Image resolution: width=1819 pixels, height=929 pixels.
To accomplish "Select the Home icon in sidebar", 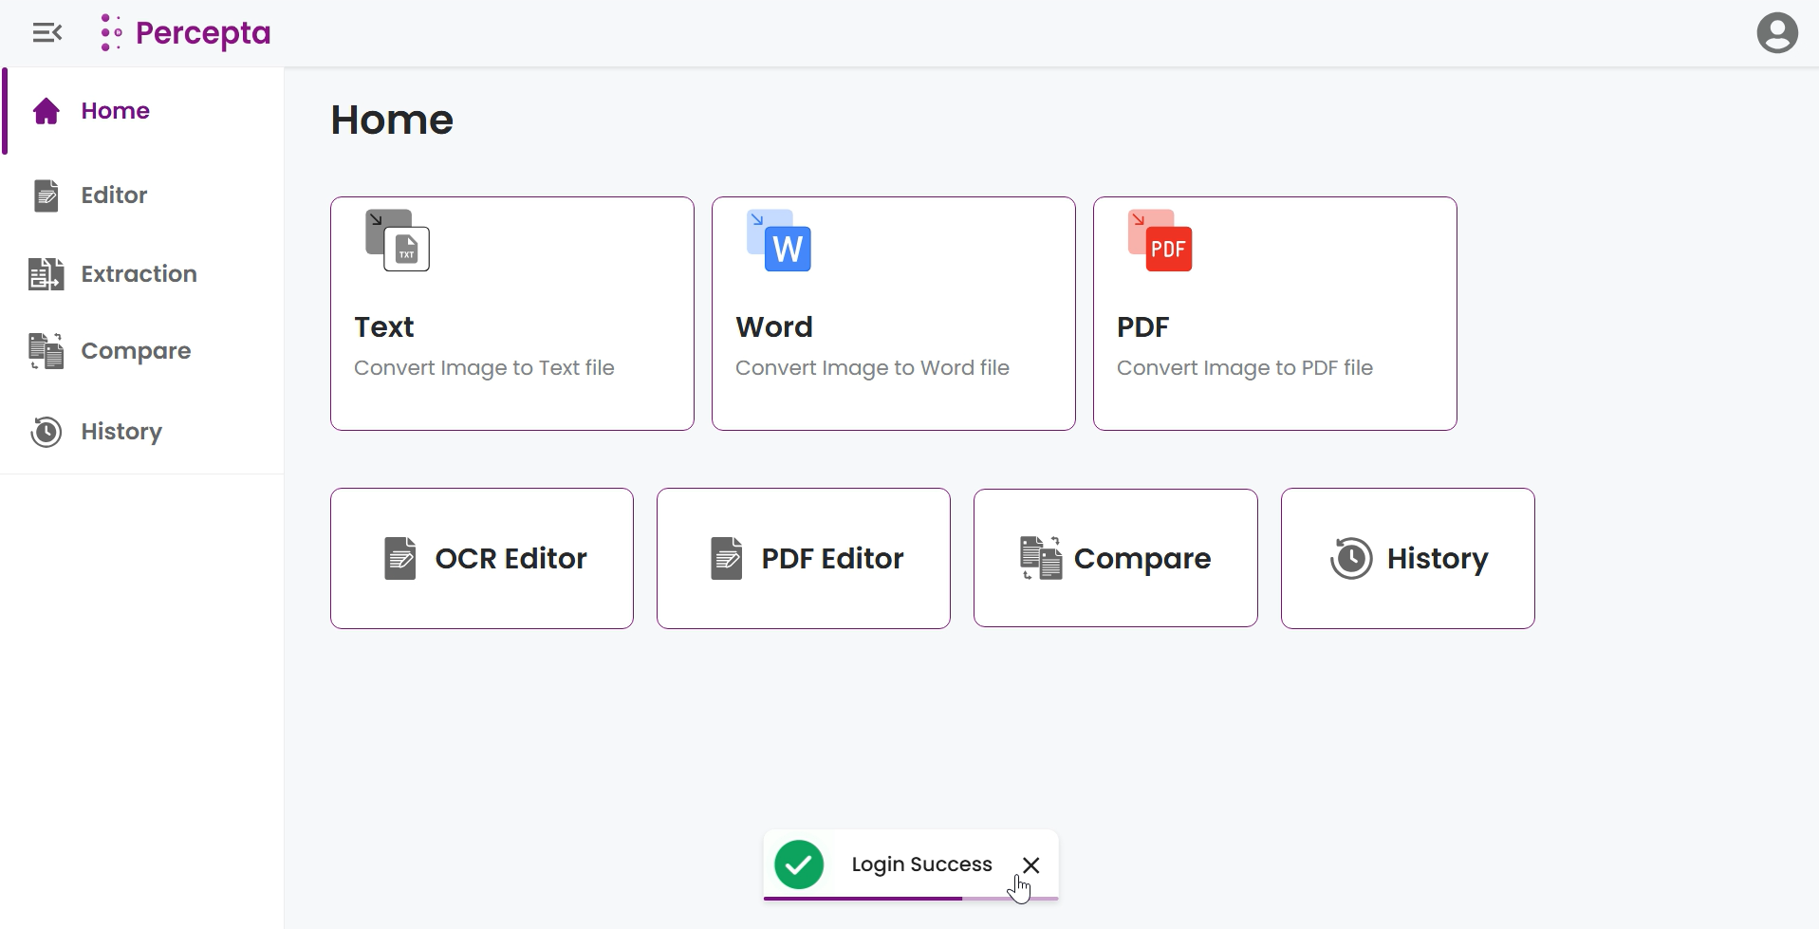I will pyautogui.click(x=46, y=111).
